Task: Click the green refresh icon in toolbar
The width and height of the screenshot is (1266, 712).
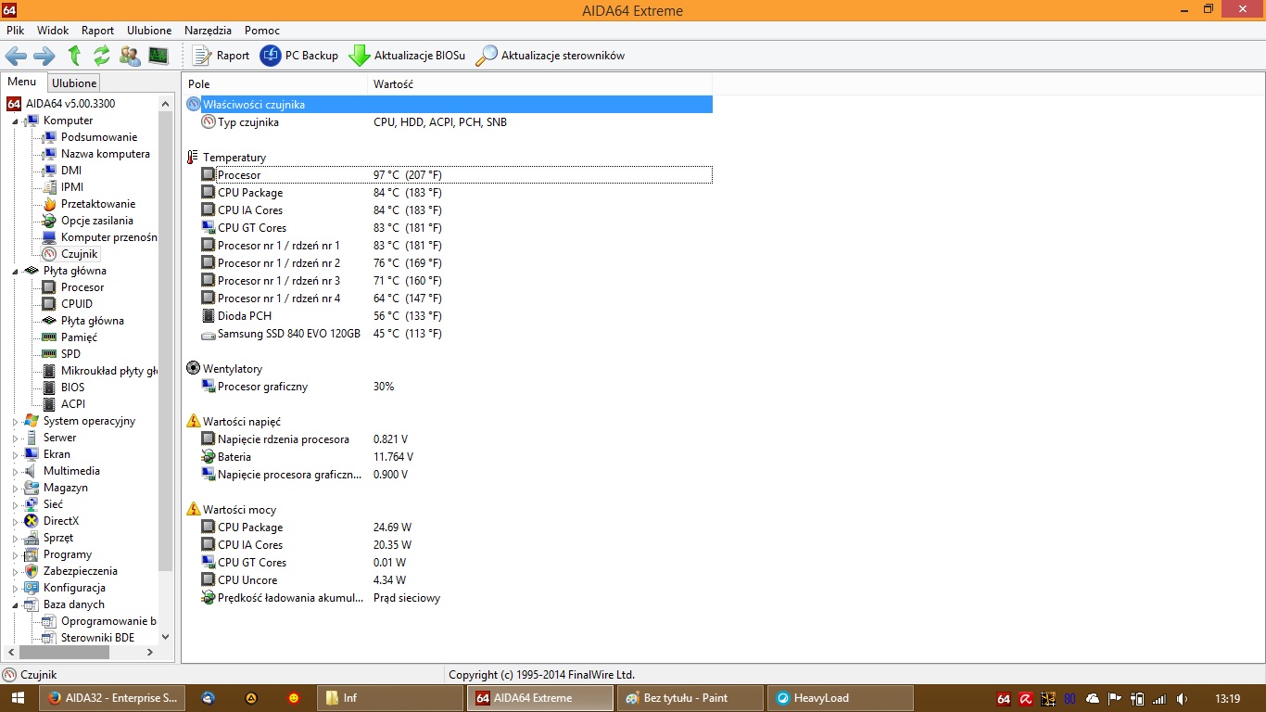Action: point(102,56)
